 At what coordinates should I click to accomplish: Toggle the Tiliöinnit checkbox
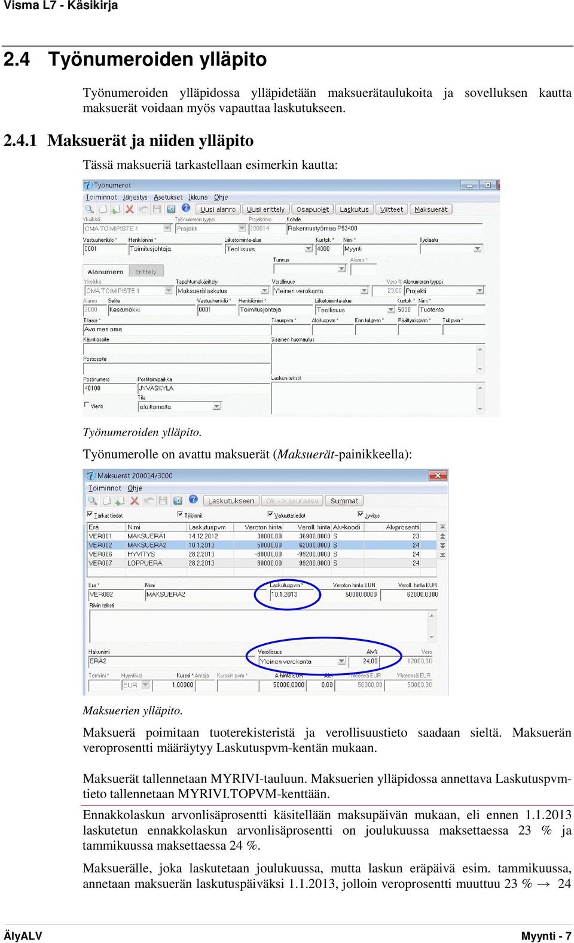[x=180, y=514]
